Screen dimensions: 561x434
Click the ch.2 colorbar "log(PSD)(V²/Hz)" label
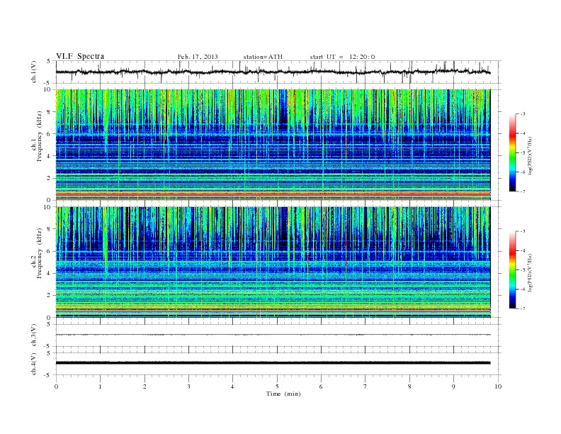(x=530, y=272)
